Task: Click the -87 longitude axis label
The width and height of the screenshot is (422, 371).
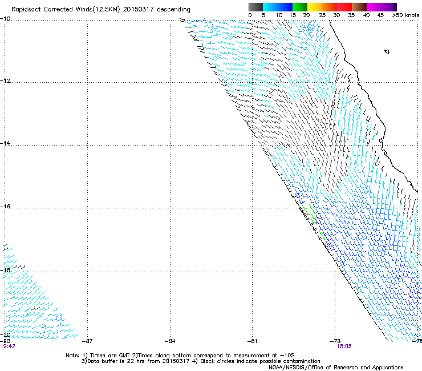Action: point(87,341)
